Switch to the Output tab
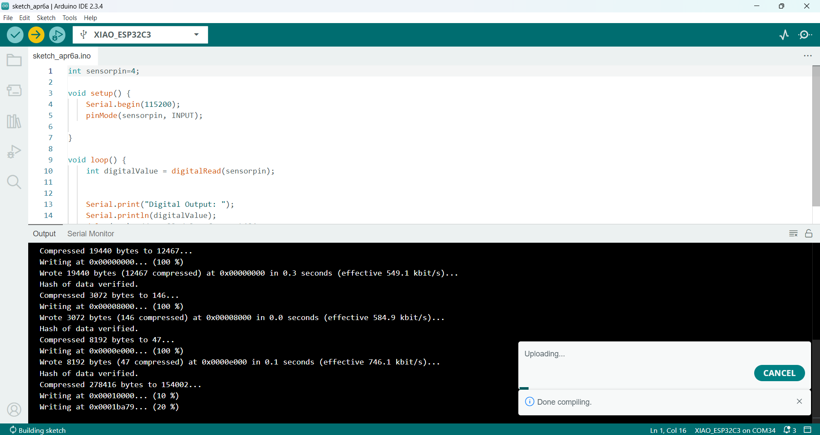820x435 pixels. [44, 234]
